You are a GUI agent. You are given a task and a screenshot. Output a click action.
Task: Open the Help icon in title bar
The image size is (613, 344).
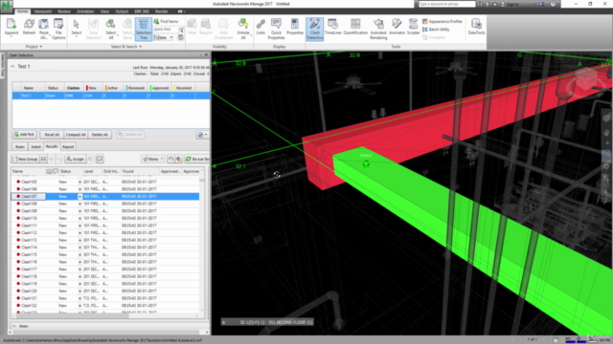click(553, 4)
